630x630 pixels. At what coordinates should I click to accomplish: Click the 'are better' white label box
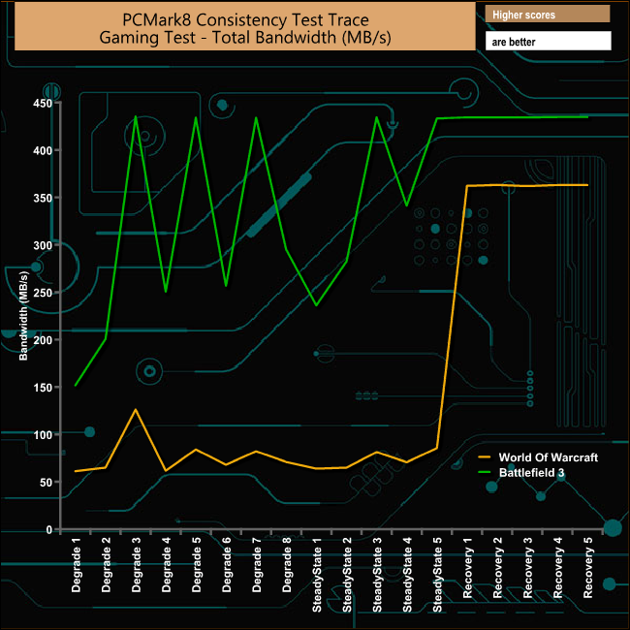548,42
